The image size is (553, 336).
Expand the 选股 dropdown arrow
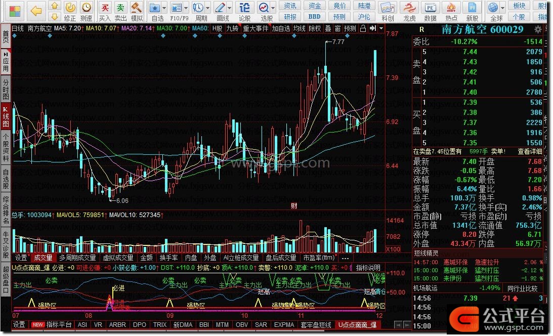tap(273, 8)
